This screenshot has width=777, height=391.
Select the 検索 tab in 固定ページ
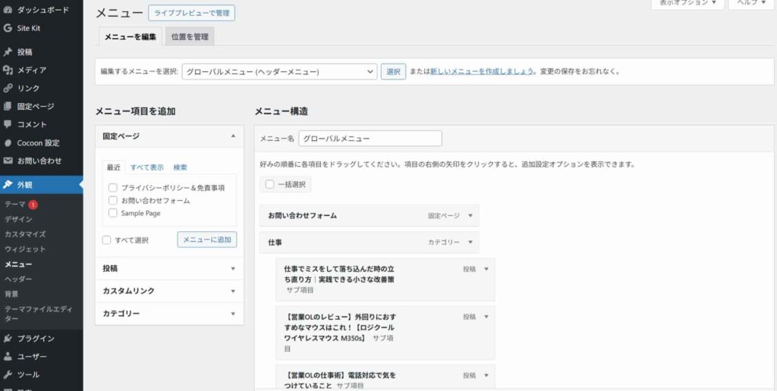(x=181, y=167)
